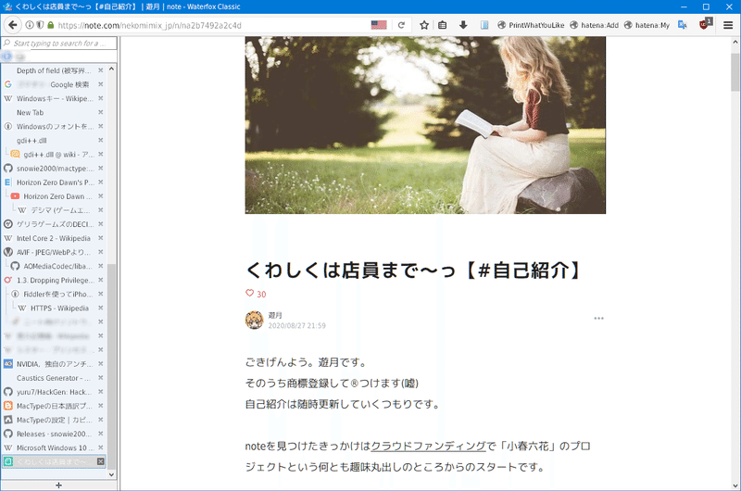Focus the tab search field

click(59, 43)
